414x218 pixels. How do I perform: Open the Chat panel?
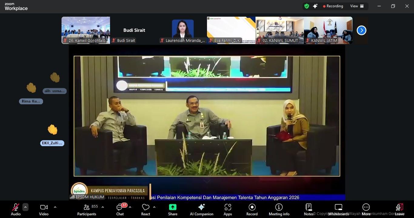[120, 210]
